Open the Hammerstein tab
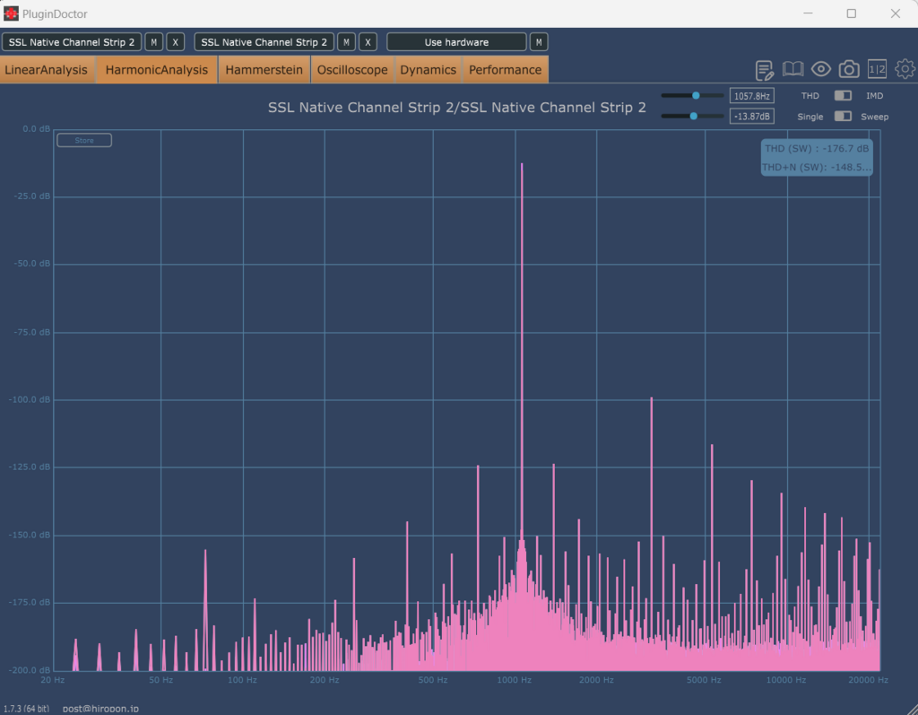This screenshot has width=918, height=715. point(264,70)
